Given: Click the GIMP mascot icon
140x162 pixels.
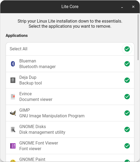Looking at the screenshot, I should coord(13,113).
